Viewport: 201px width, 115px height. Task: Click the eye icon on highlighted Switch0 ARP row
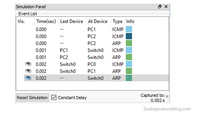pyautogui.click(x=28, y=78)
